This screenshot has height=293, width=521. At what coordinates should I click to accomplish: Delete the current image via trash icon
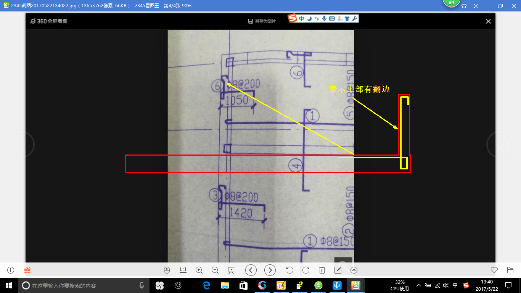point(322,270)
